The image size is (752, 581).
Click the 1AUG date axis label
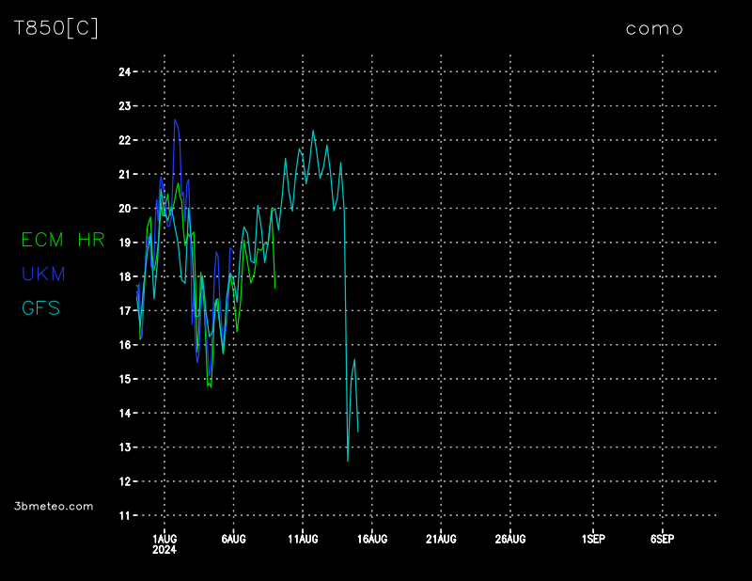click(164, 539)
